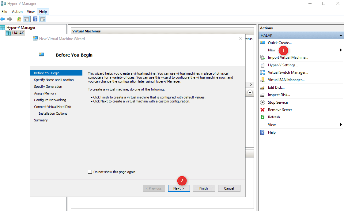This screenshot has width=344, height=211.
Task: Click the red Remove Server icon
Action: pyautogui.click(x=263, y=110)
